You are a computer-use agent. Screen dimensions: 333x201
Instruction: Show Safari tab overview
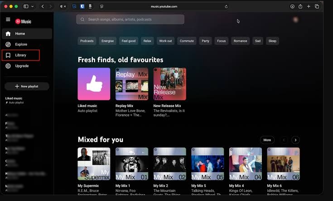(317, 6)
